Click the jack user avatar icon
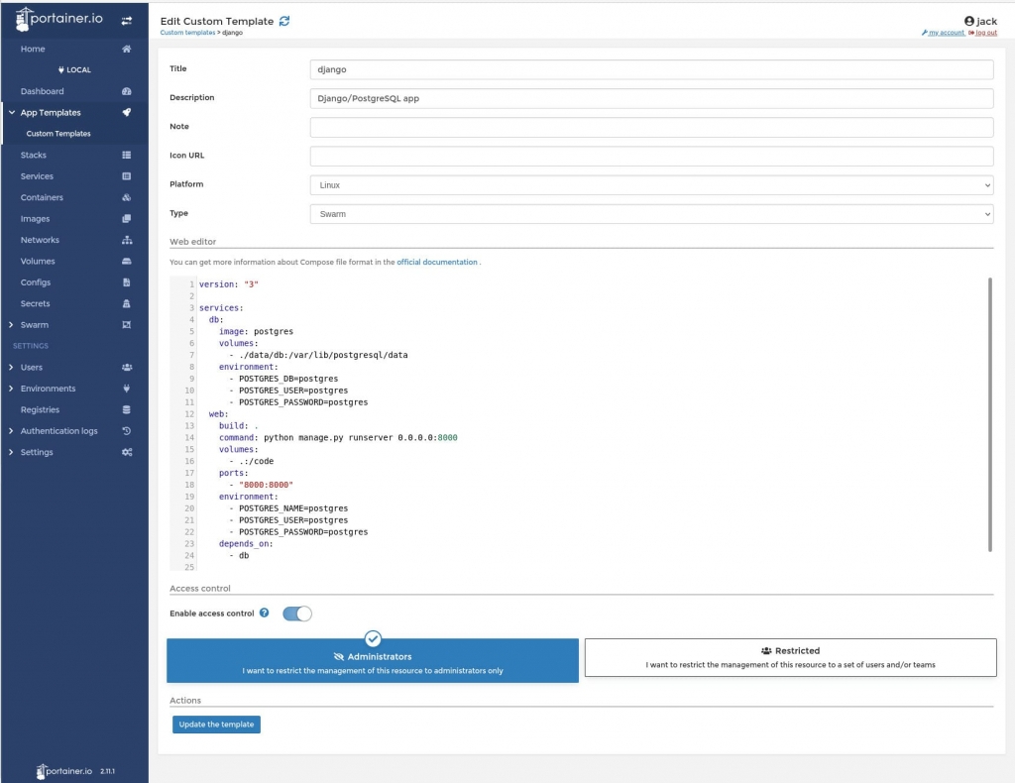 pos(969,21)
